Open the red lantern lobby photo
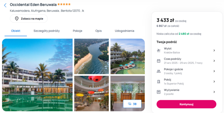 92,93
